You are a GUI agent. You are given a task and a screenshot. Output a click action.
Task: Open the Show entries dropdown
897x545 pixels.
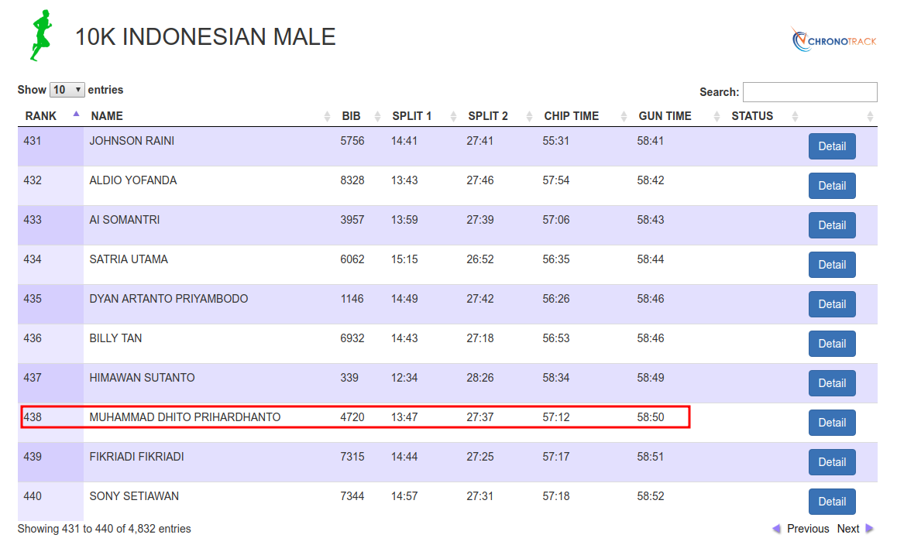67,89
